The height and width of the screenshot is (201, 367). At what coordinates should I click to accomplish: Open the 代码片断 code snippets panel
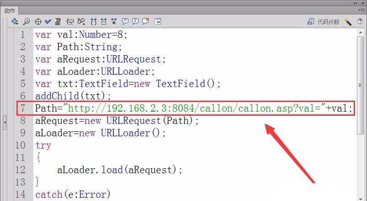pyautogui.click(x=323, y=22)
